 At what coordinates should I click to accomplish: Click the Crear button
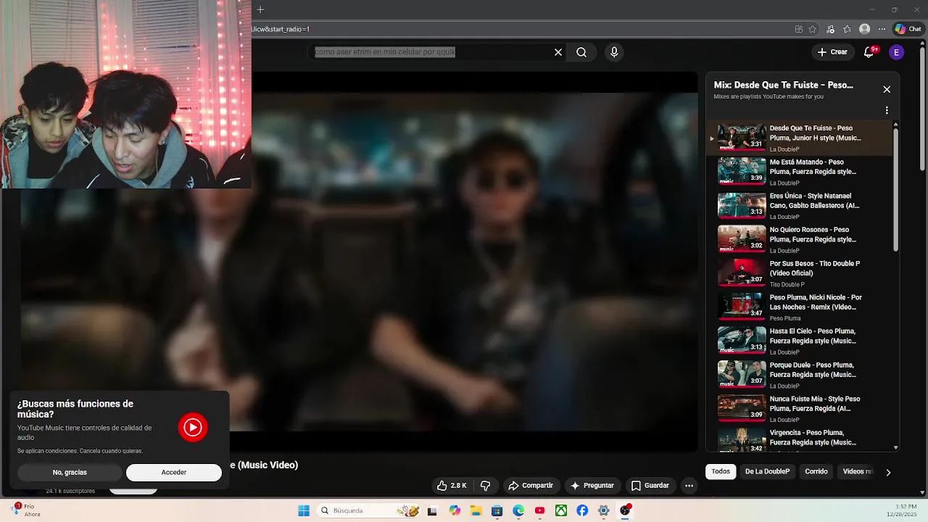pyautogui.click(x=832, y=52)
